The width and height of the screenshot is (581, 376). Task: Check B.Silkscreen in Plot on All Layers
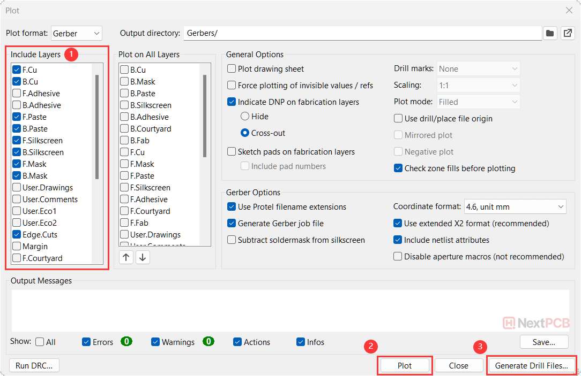(124, 105)
